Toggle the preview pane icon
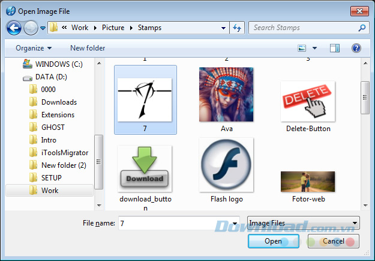The image size is (375, 261). [x=335, y=48]
